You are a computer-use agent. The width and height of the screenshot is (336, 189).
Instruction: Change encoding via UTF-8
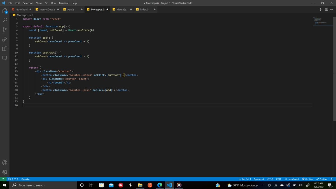click(270, 179)
